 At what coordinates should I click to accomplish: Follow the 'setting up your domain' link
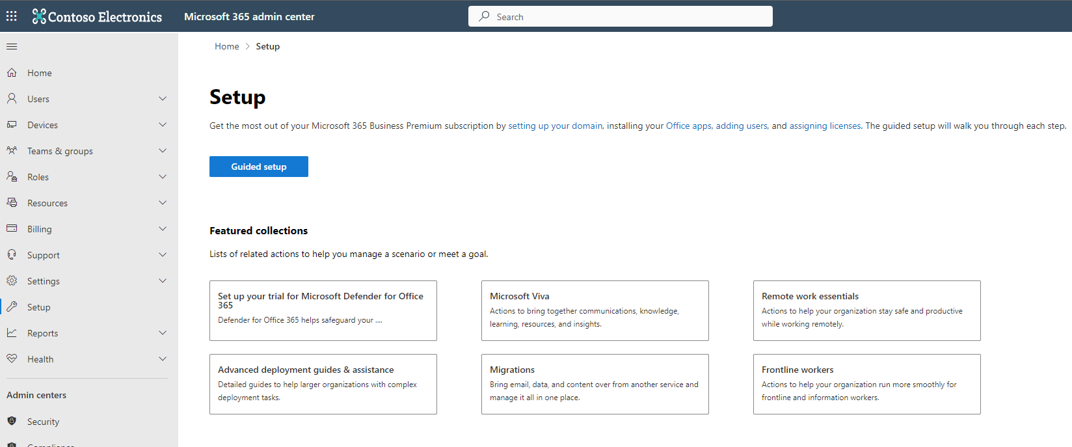pyautogui.click(x=555, y=126)
